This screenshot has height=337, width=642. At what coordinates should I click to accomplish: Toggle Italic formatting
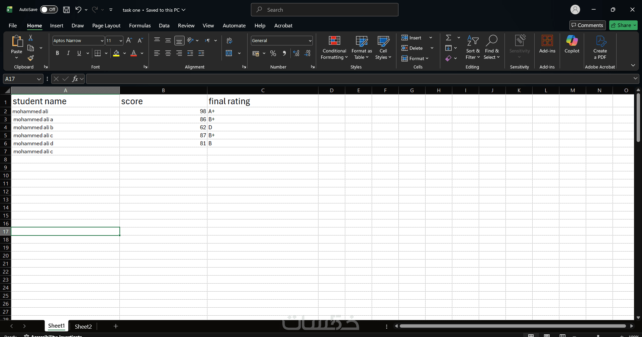click(x=68, y=53)
